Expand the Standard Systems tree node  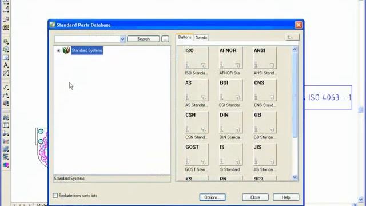point(58,50)
